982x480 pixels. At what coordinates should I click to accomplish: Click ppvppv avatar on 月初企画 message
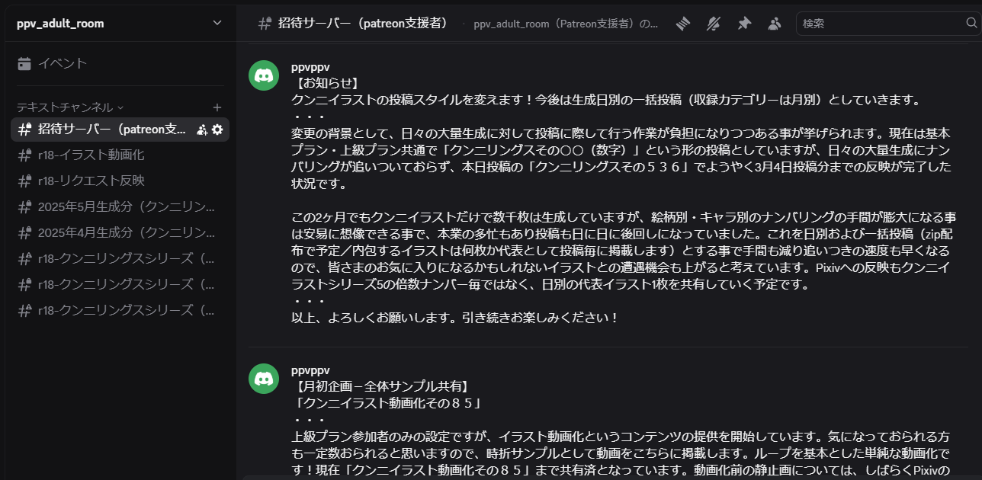[264, 378]
